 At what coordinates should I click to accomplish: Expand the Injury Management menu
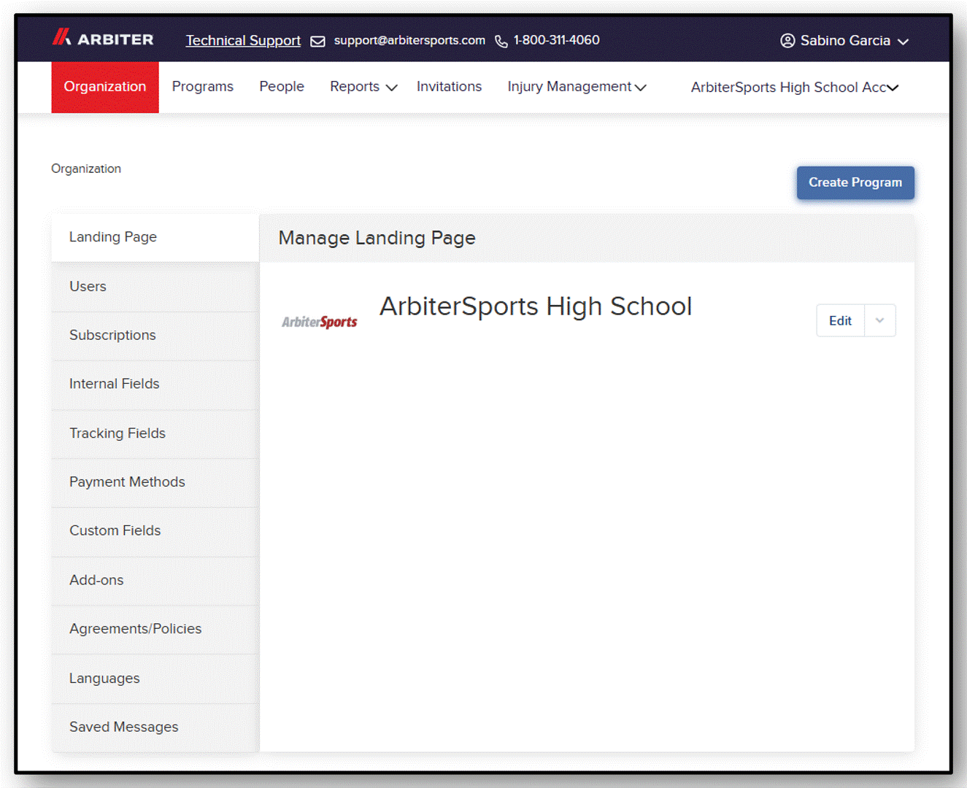[577, 87]
